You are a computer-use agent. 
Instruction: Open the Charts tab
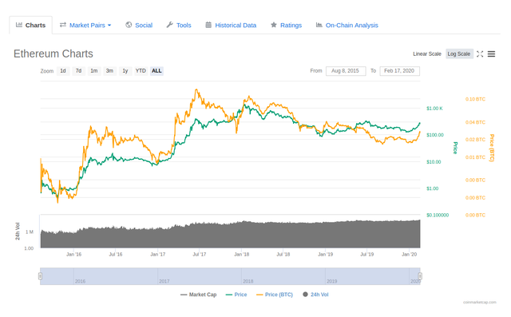[x=30, y=25]
